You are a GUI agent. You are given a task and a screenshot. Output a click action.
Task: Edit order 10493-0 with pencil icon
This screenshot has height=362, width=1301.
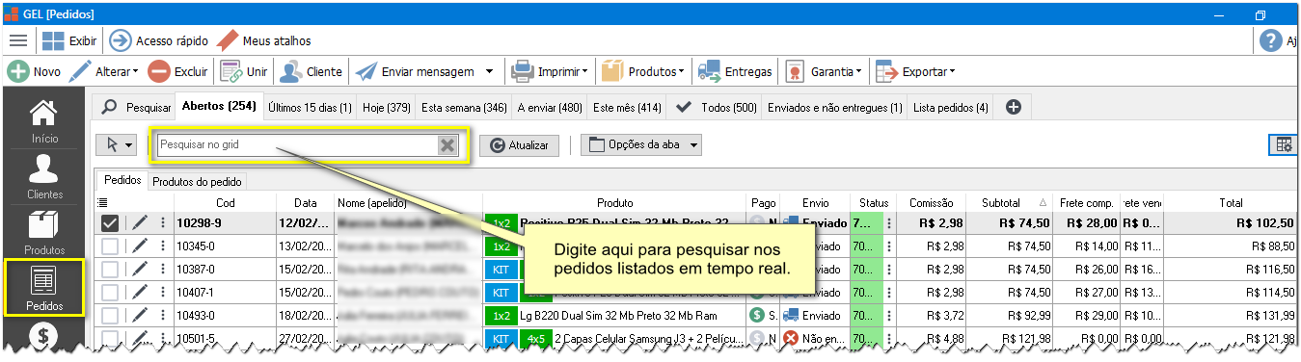[140, 315]
